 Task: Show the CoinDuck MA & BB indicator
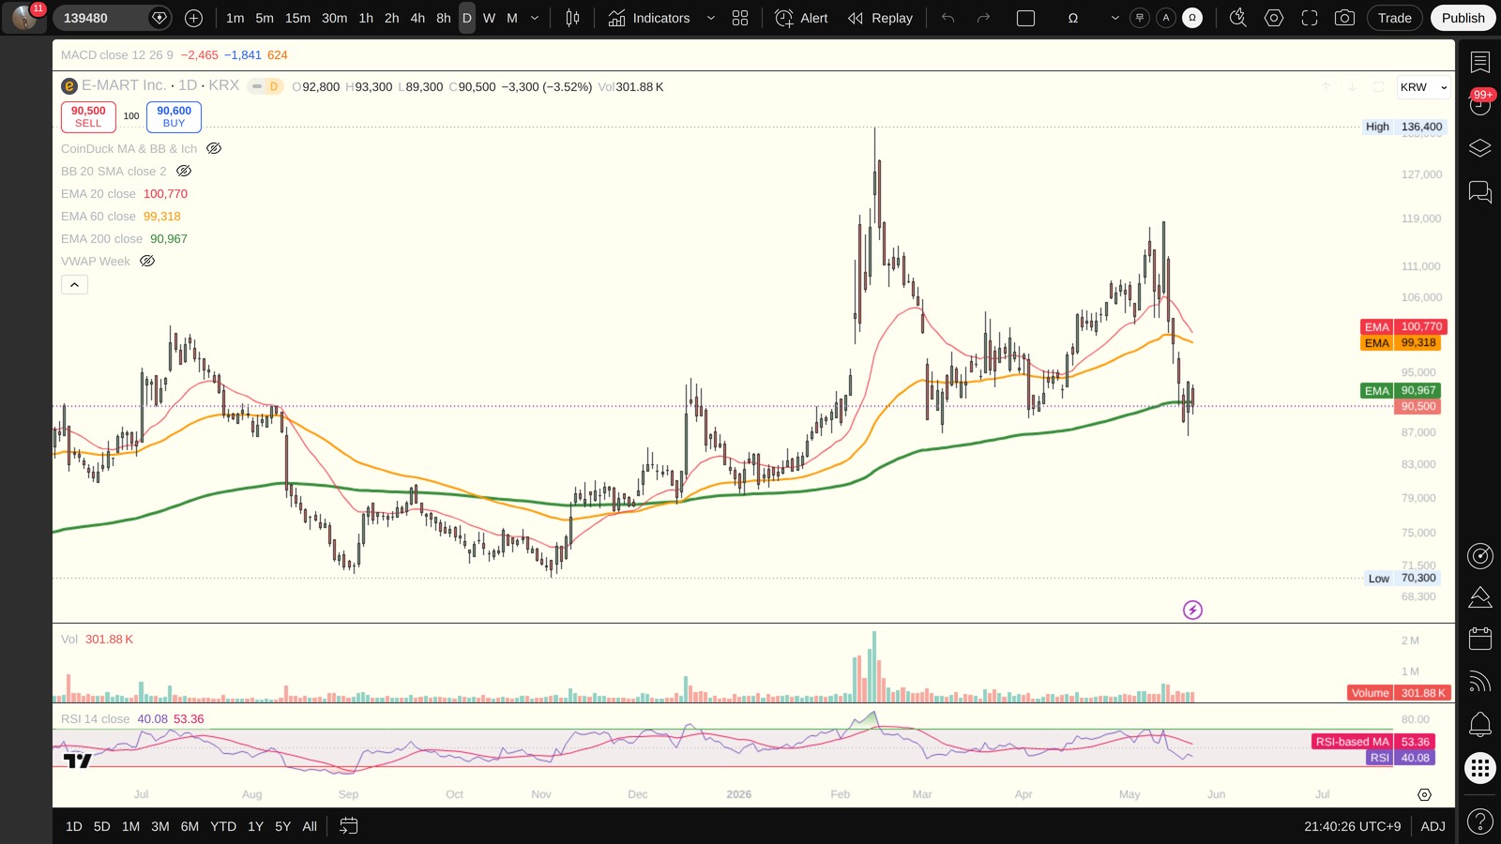[x=214, y=148]
